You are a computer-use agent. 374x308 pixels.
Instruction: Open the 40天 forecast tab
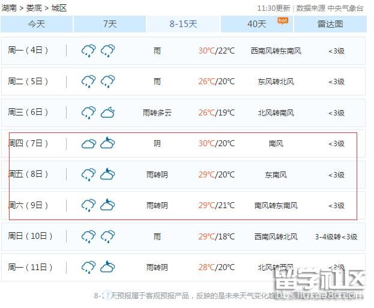pos(257,24)
